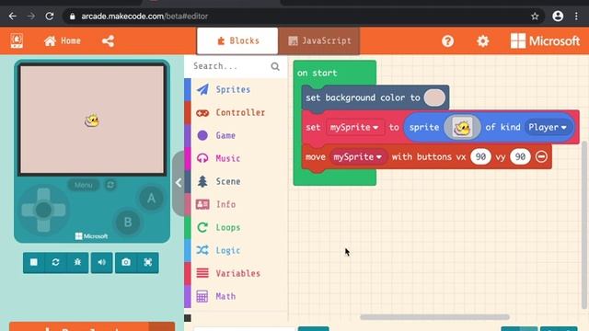Click the vy value 90 field

pyautogui.click(x=520, y=157)
